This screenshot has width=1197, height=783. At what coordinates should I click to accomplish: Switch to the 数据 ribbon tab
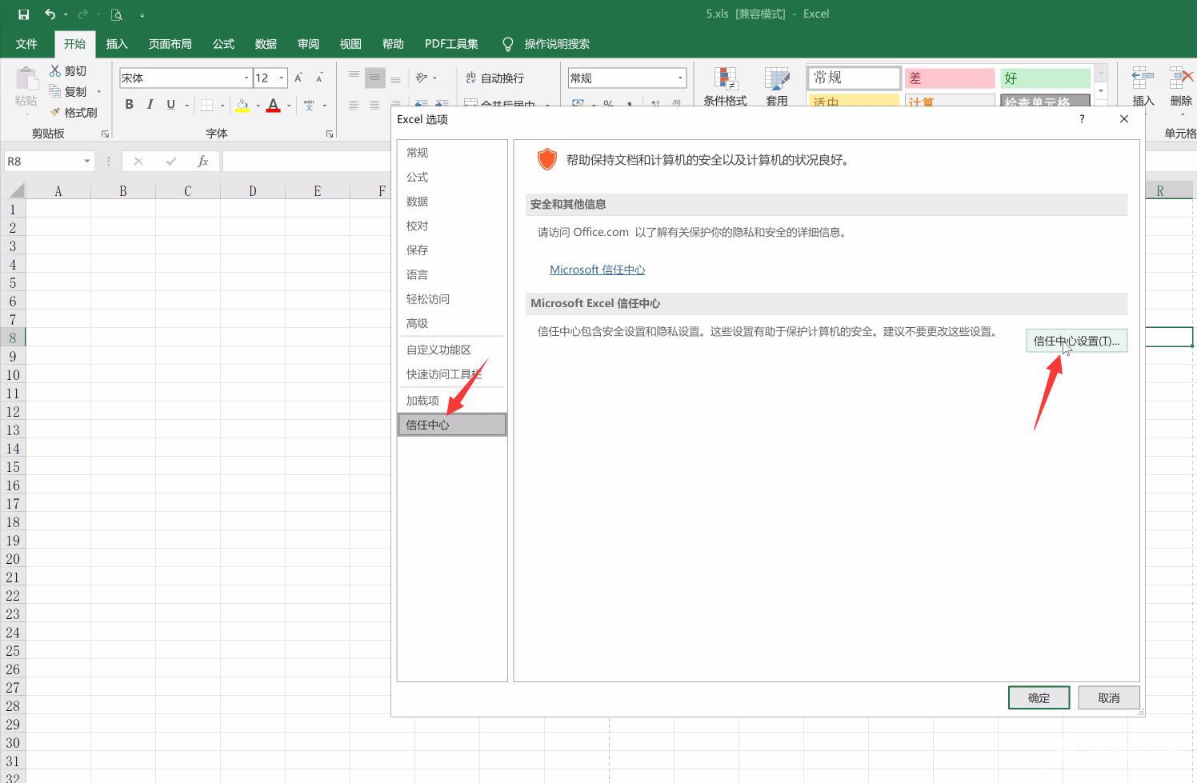[266, 44]
